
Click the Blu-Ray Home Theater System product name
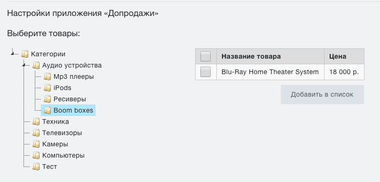[x=270, y=72]
